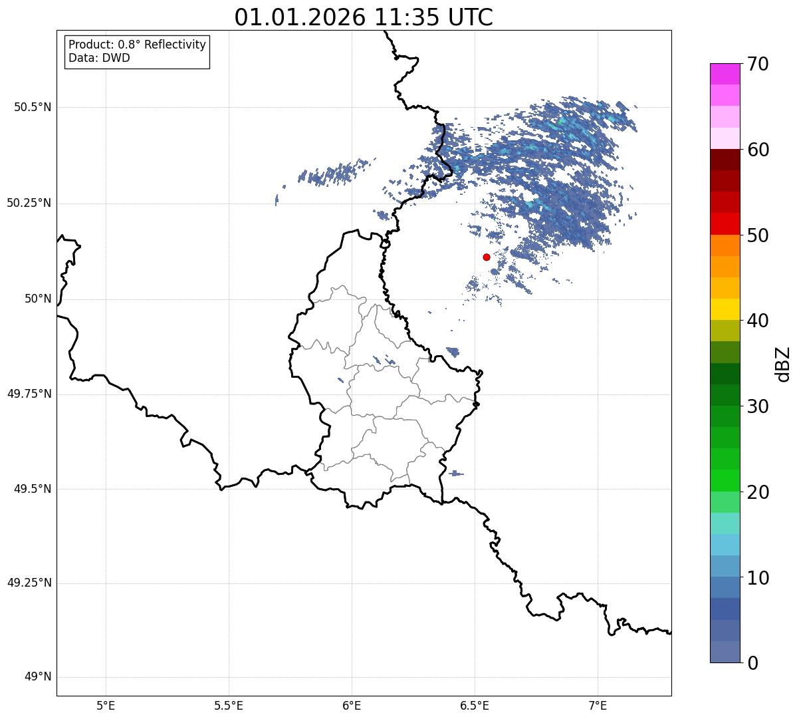Click the 49.5°N latitude label
This screenshot has width=799, height=719.
coord(33,489)
